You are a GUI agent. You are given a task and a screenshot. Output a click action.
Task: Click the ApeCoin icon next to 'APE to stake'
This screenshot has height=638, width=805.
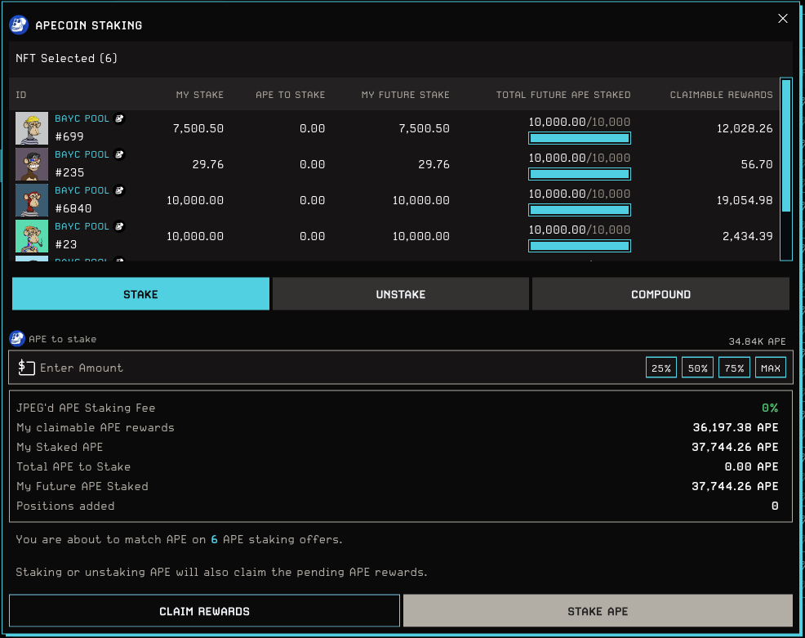[17, 339]
